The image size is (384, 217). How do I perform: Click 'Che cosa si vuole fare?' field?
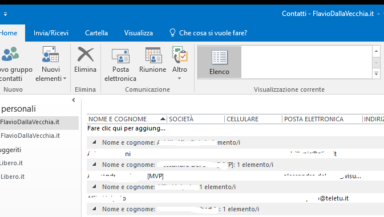pos(213,33)
